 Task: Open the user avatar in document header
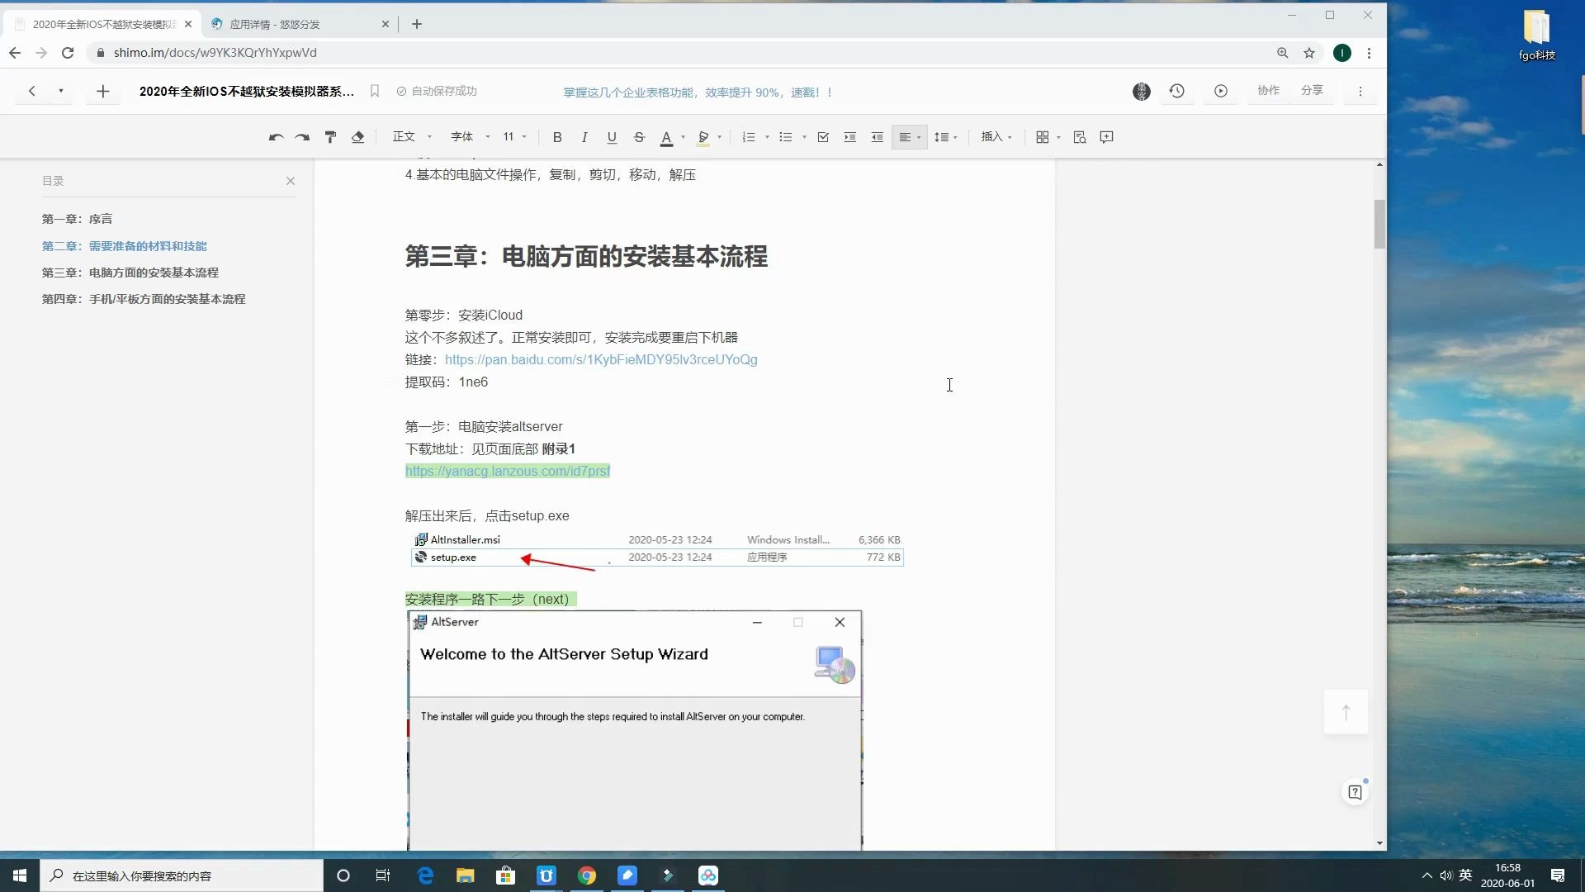[x=1142, y=92]
